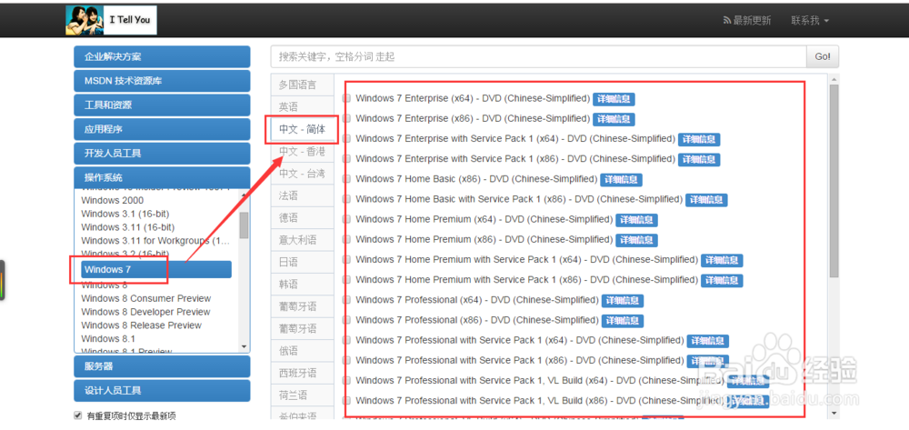
Task: Switch to the 德语 language tab
Action: click(302, 218)
